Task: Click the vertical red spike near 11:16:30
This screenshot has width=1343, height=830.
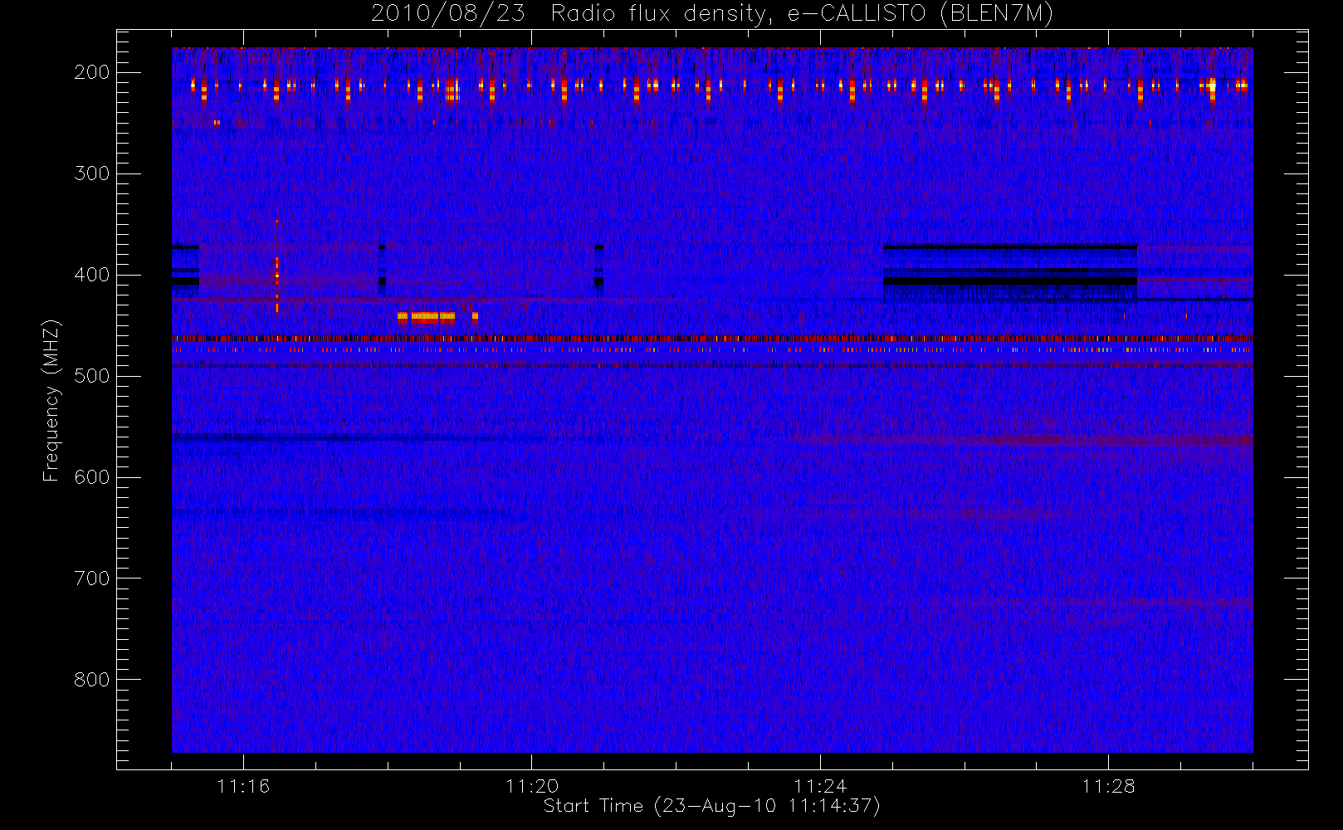Action: point(277,267)
